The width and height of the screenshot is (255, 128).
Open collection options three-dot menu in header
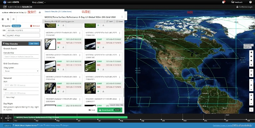coord(121,17)
